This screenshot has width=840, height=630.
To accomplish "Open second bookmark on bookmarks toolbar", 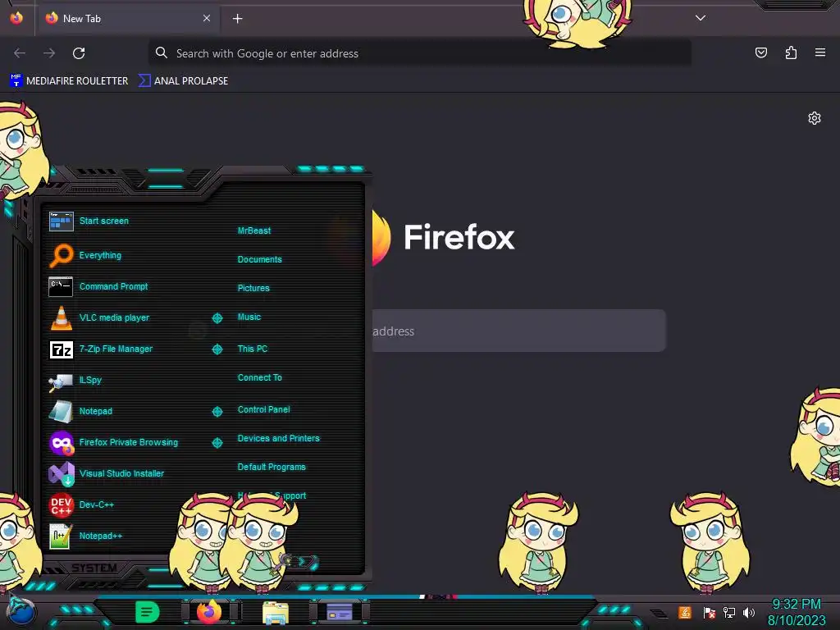I will point(183,81).
